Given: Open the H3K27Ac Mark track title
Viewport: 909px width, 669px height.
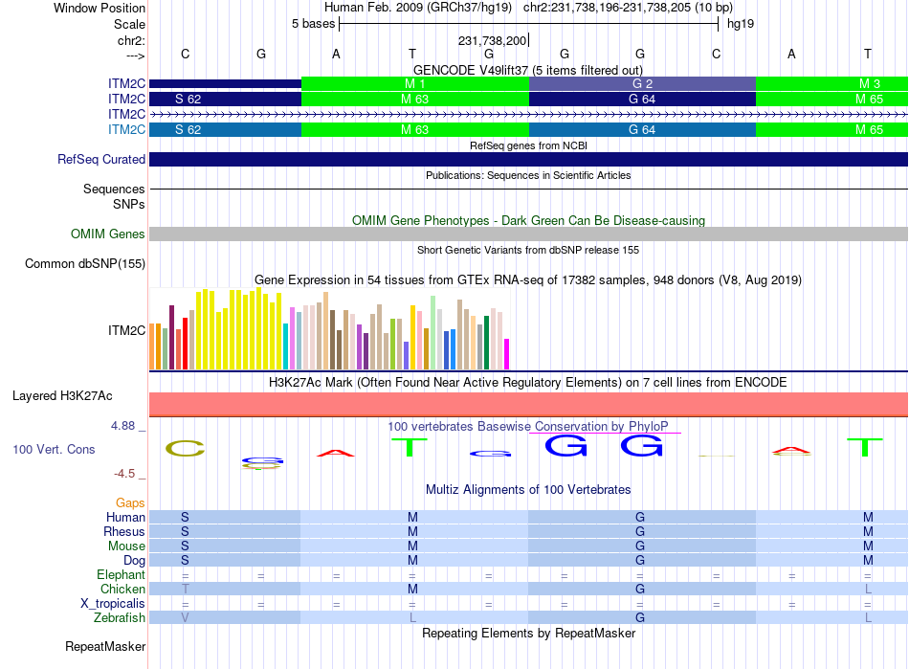Looking at the screenshot, I should pos(528,383).
